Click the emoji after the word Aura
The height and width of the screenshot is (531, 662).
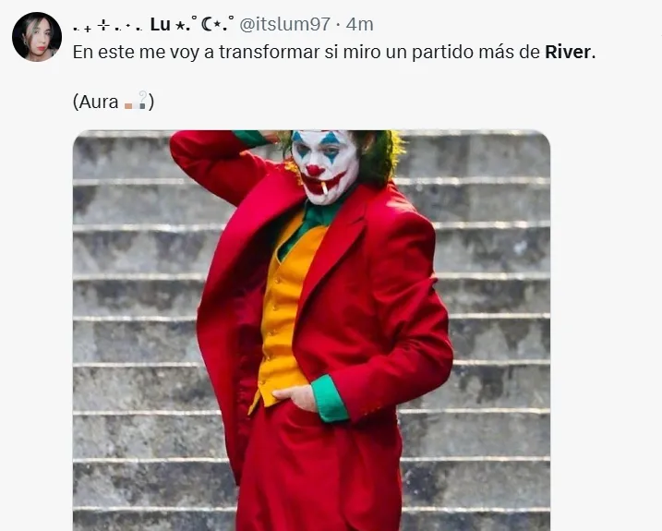136,101
